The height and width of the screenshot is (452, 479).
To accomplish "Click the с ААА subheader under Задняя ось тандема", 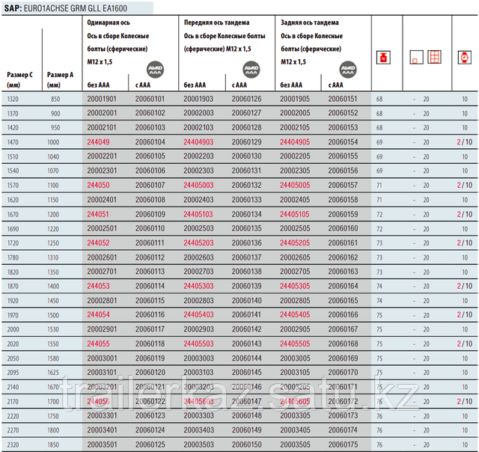I will (335, 85).
